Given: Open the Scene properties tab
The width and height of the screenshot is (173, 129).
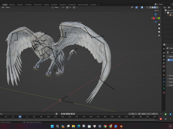Looking at the screenshot, I should click(x=164, y=63).
